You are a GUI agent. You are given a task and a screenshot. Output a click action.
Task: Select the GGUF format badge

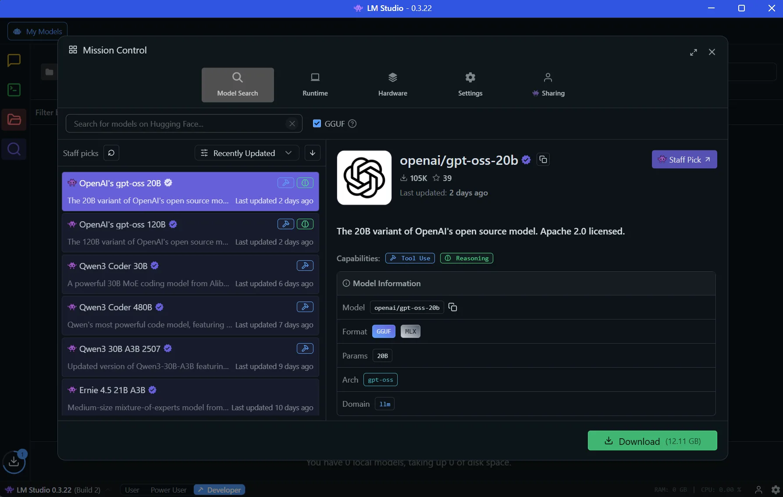[x=384, y=331]
